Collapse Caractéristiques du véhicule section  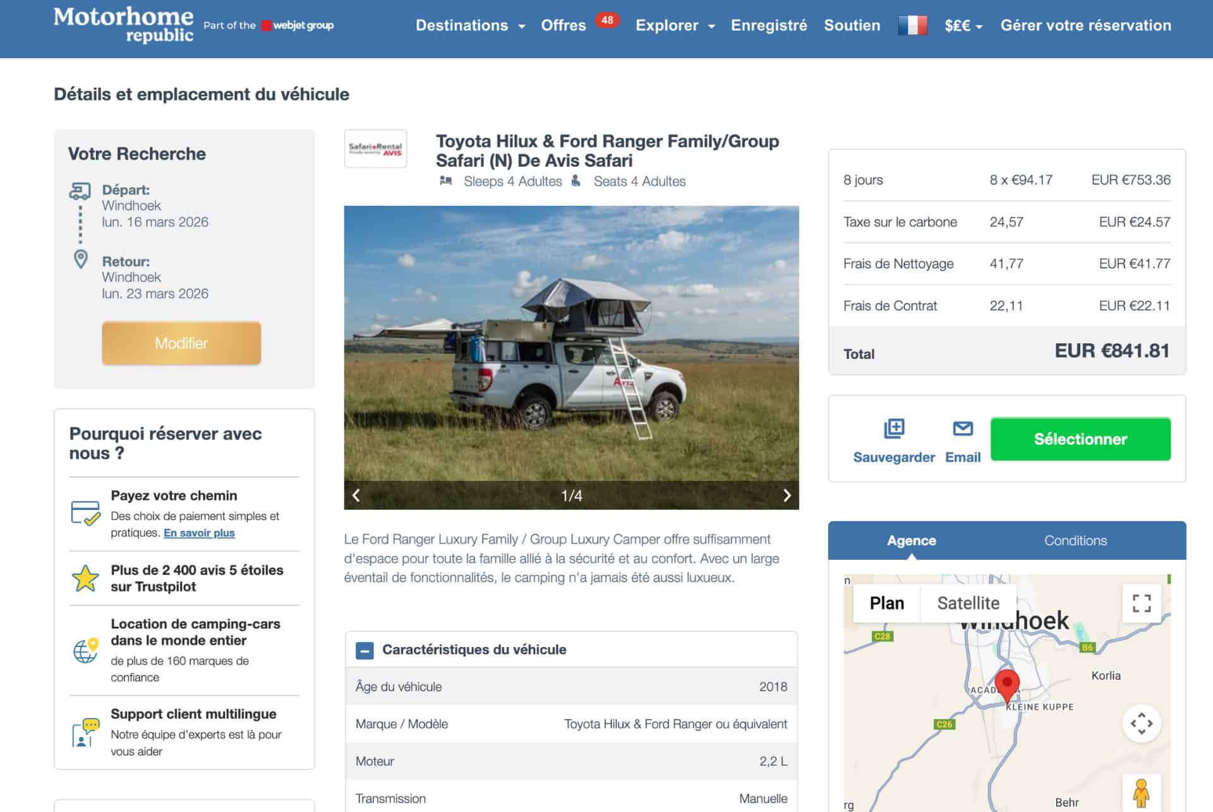coord(365,650)
